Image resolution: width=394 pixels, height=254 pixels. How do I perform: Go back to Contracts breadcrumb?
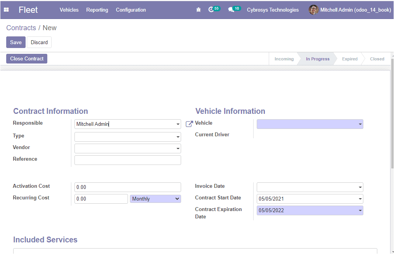21,27
